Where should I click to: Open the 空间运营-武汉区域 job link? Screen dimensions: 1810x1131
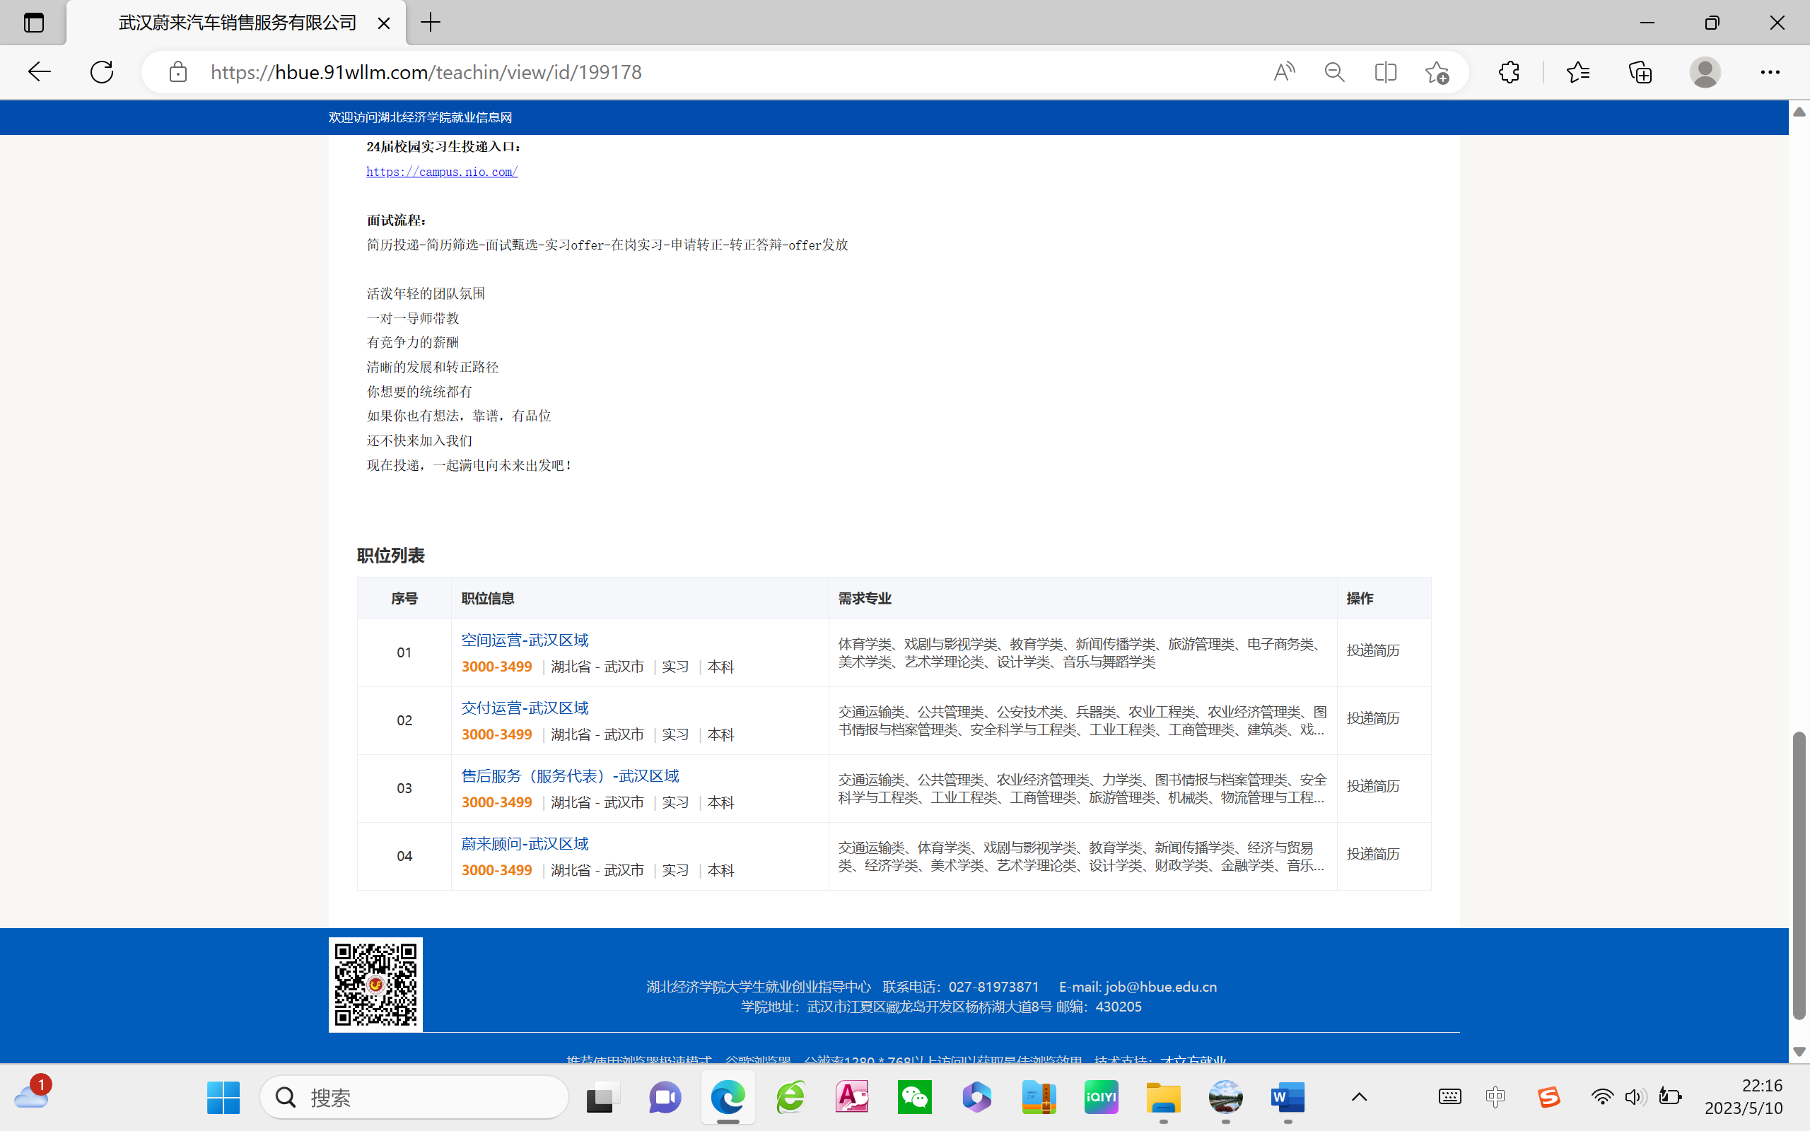click(525, 640)
